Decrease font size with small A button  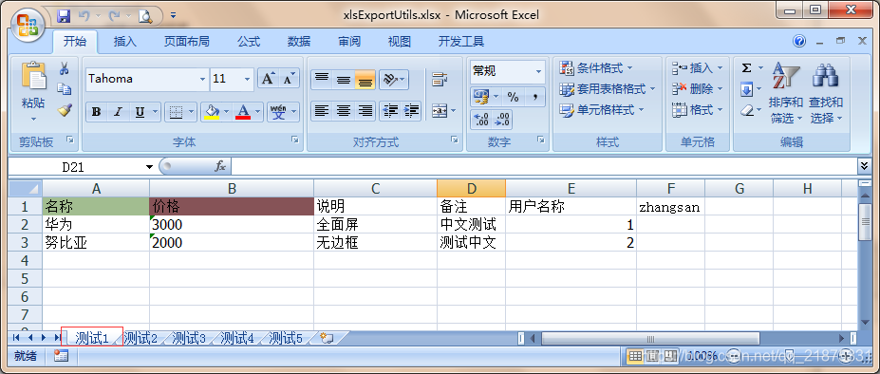(x=289, y=79)
